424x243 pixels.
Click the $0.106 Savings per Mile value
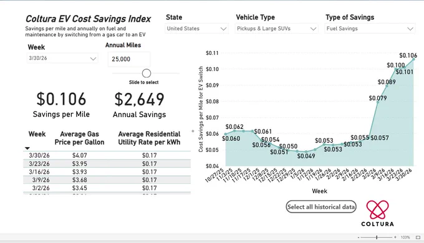point(61,99)
